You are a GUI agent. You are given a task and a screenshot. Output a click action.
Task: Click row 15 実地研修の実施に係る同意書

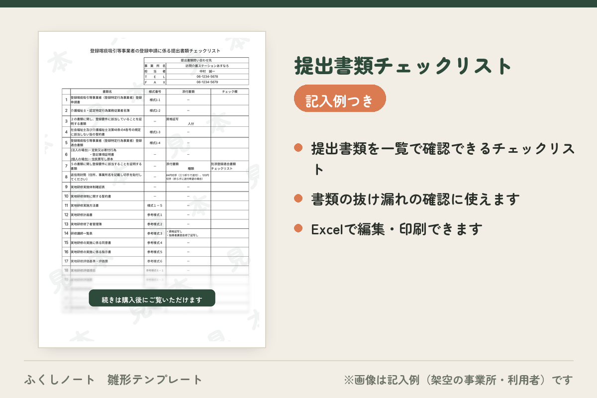coord(107,243)
